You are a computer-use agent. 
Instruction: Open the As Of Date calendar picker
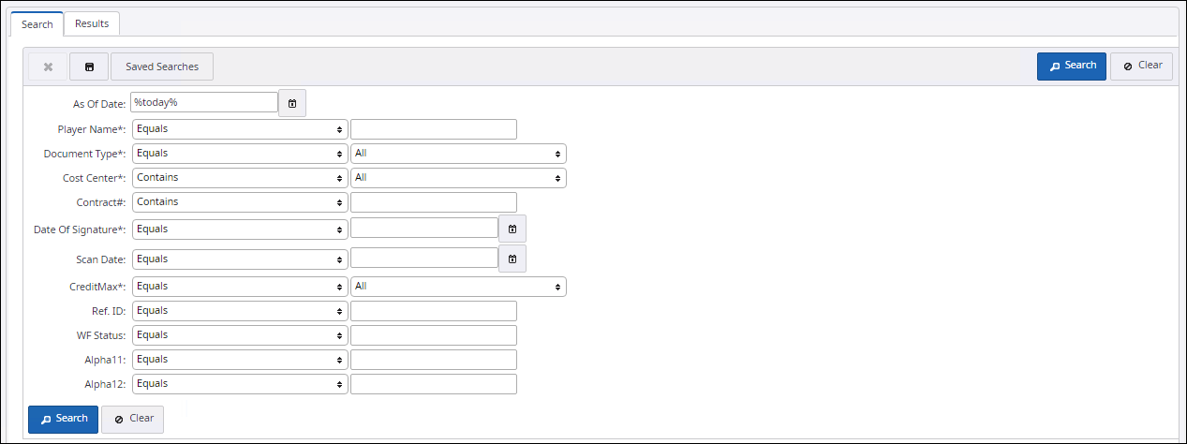(292, 103)
